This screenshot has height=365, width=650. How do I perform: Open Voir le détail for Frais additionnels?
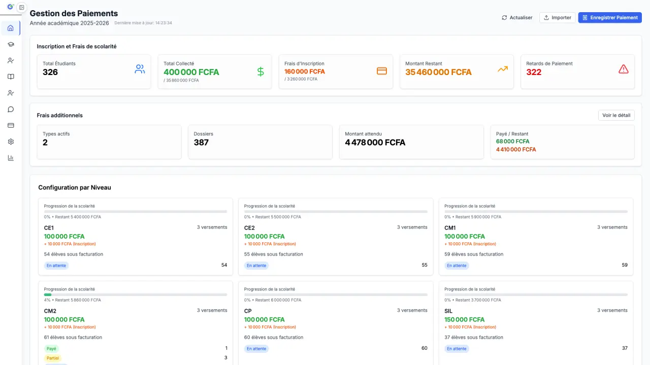(x=616, y=115)
